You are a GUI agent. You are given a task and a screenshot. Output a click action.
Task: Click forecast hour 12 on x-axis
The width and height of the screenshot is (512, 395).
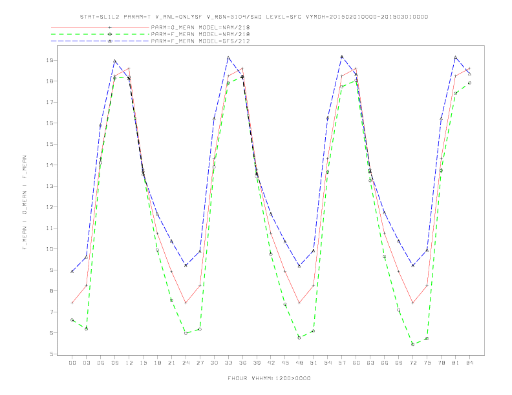point(129,363)
